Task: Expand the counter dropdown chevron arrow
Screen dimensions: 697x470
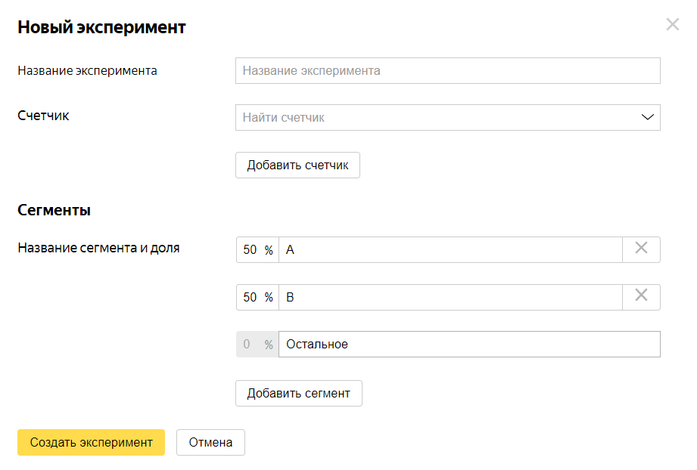Action: point(647,117)
